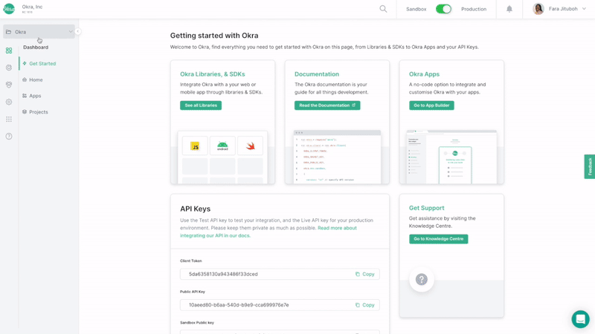Click the Okra Apps card heading

[424, 74]
